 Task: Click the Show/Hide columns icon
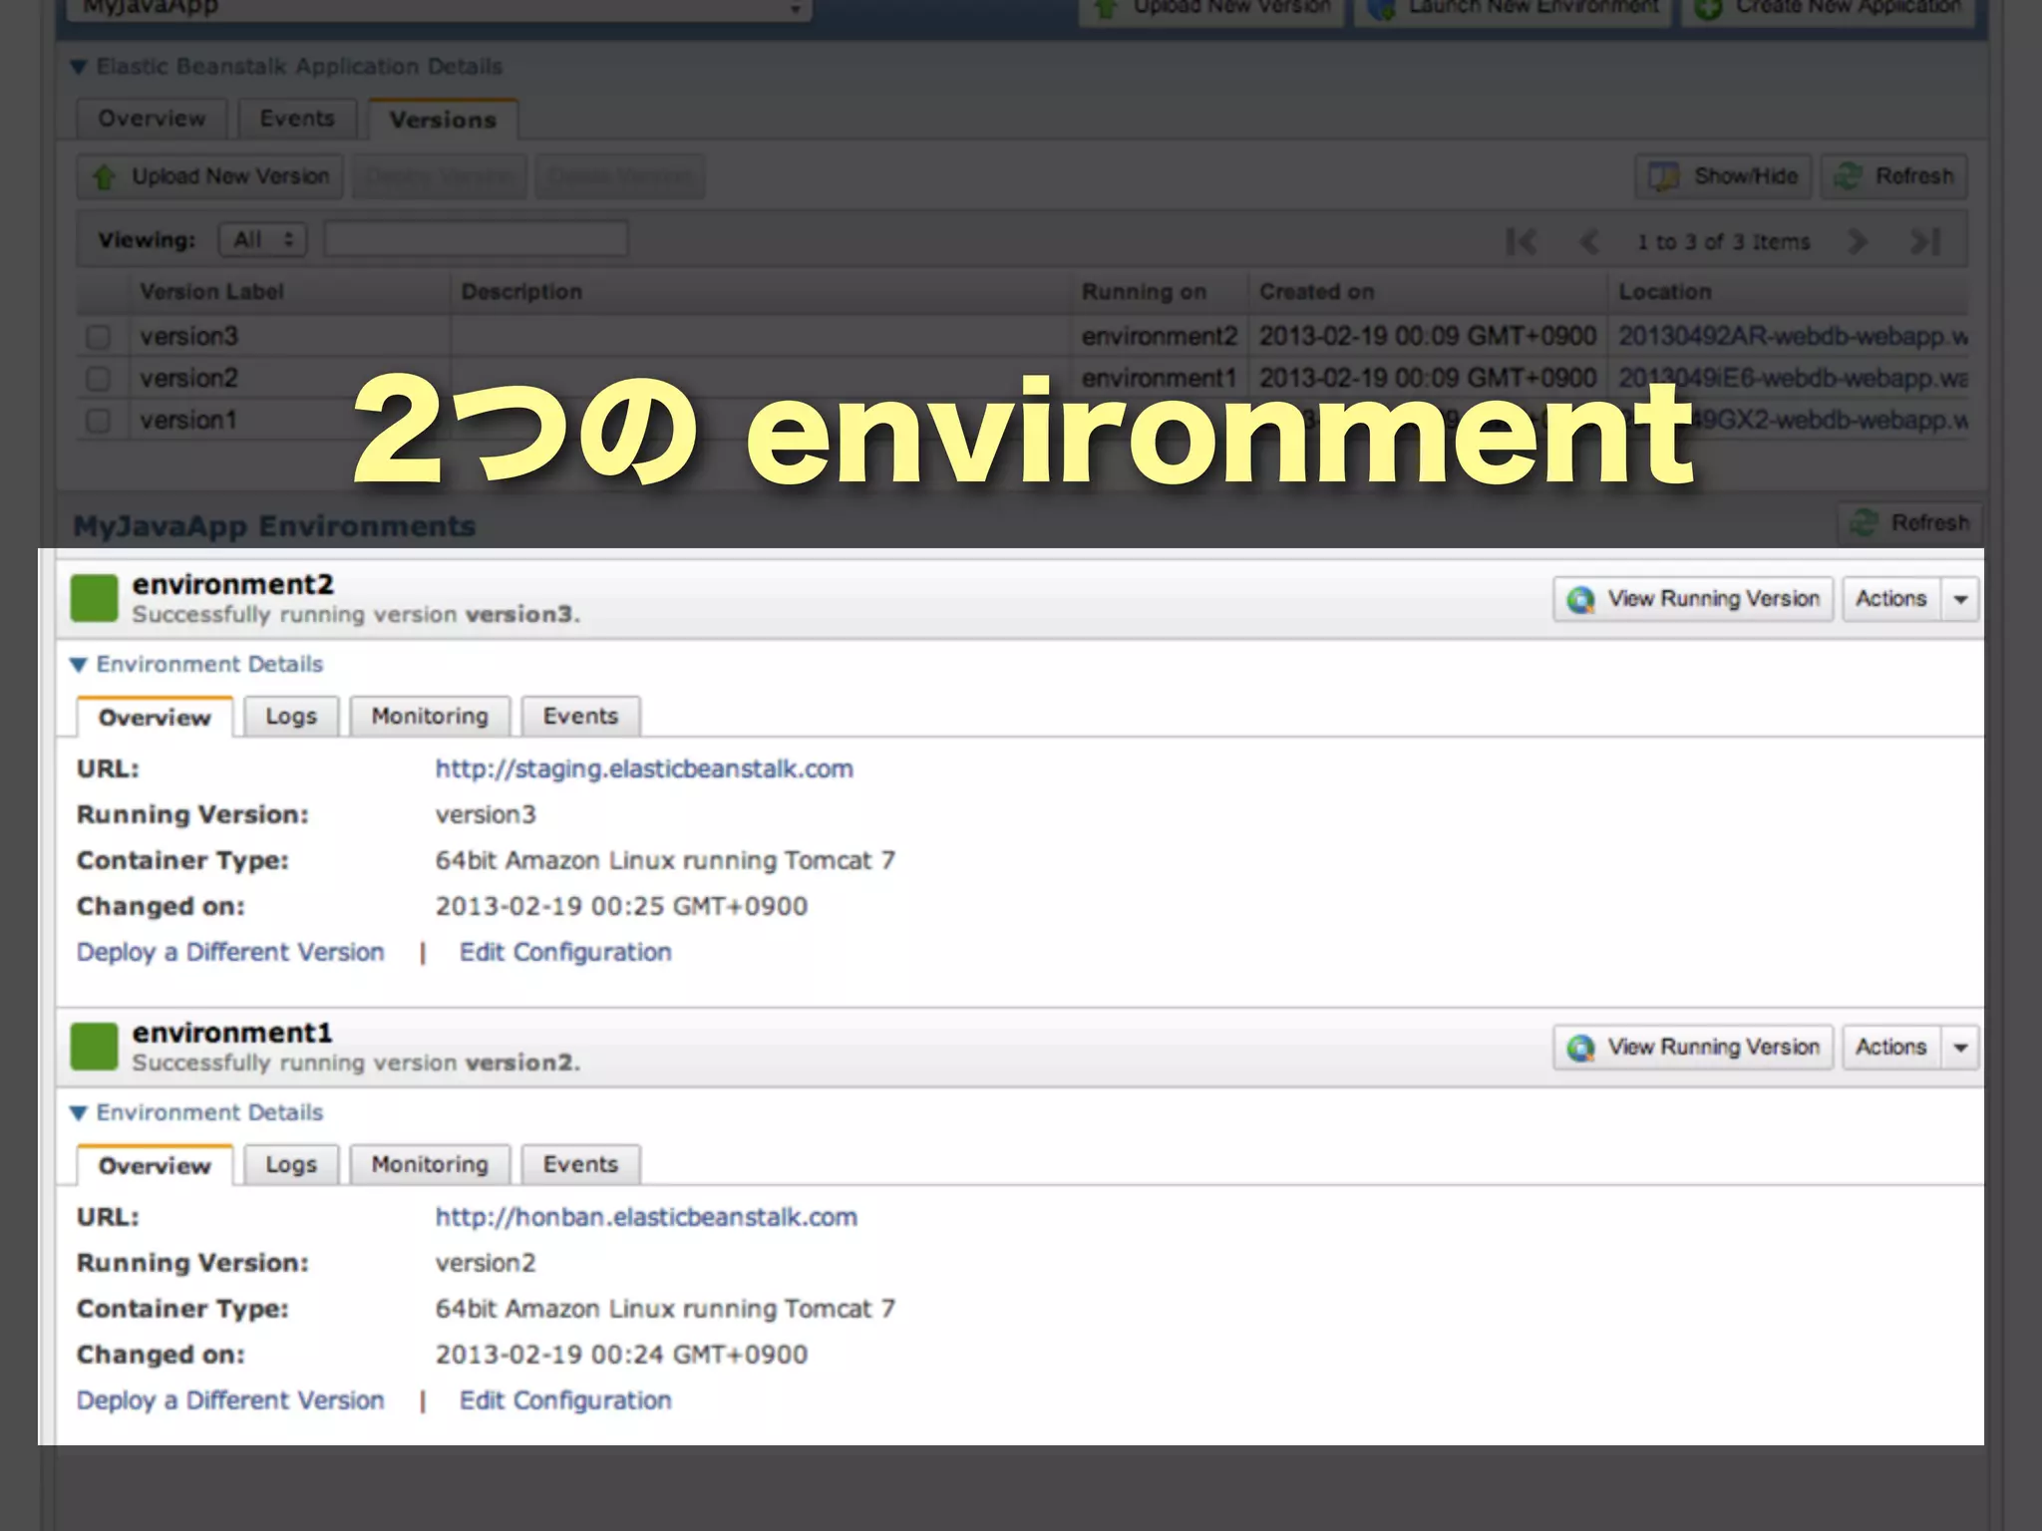1664,176
